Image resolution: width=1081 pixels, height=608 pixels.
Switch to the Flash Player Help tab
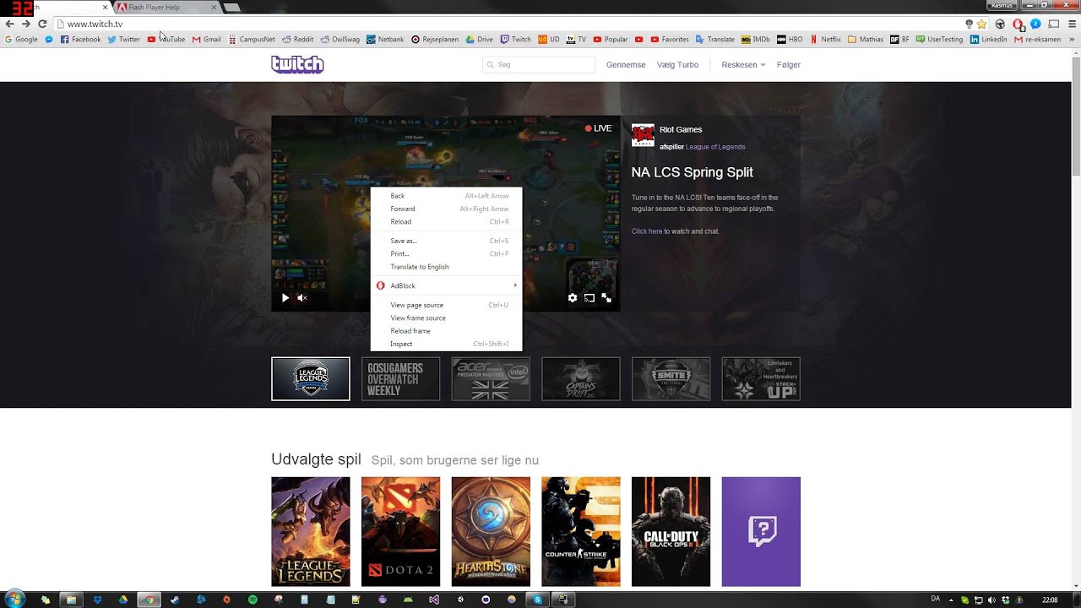(x=166, y=8)
